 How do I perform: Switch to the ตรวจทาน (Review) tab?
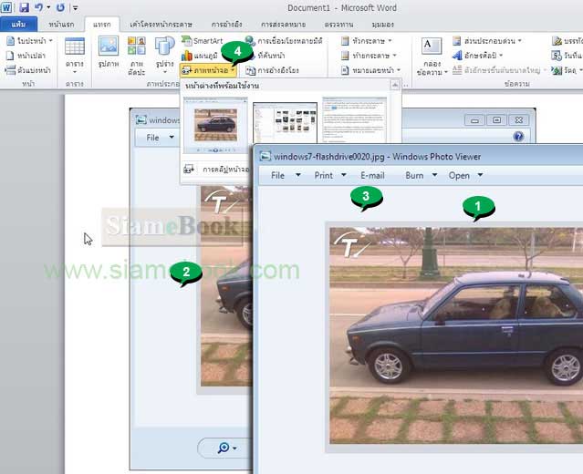339,25
